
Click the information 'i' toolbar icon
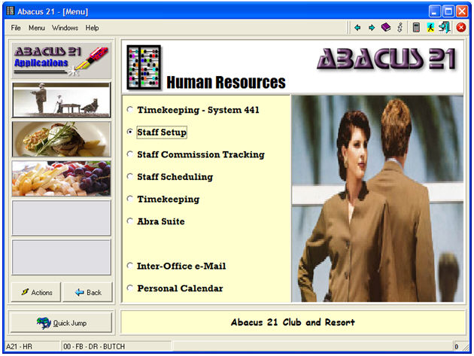[x=400, y=28]
